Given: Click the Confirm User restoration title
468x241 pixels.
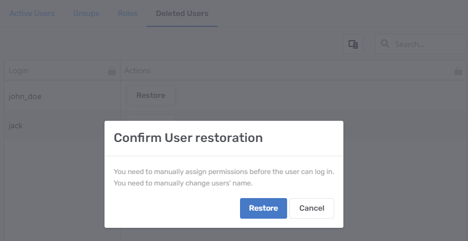Looking at the screenshot, I should tap(188, 138).
